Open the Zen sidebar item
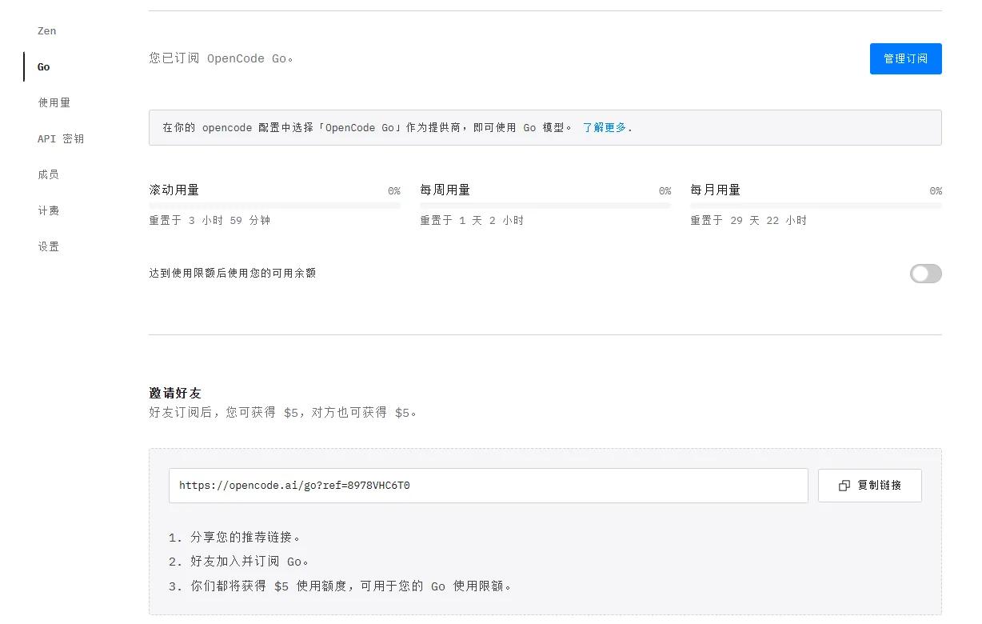This screenshot has height=624, width=982. [x=46, y=31]
